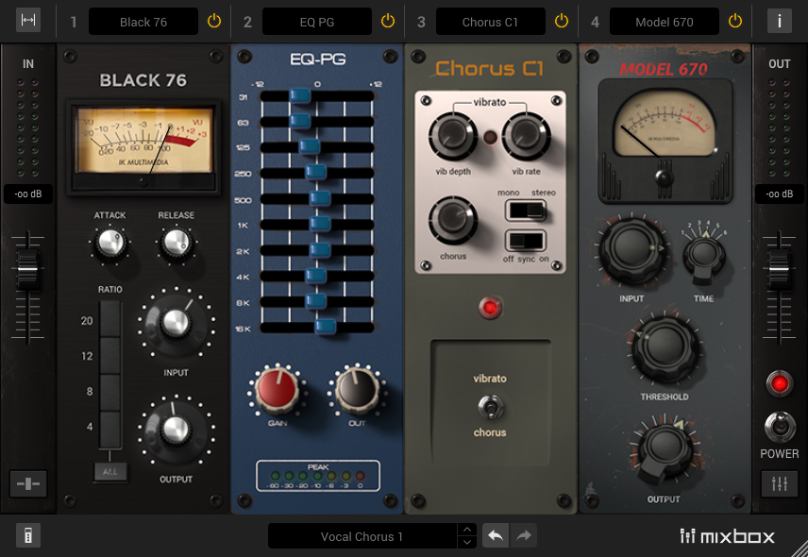Click the black OUT knob on EQ-PG
The width and height of the screenshot is (808, 557).
[357, 390]
